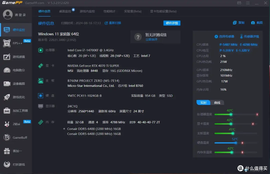Click the question mark benchmark icon
The image size is (270, 174).
pyautogui.click(x=138, y=37)
